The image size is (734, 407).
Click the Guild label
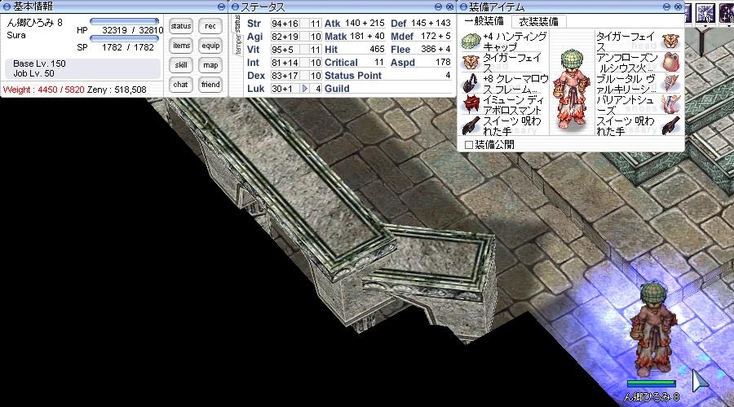337,89
